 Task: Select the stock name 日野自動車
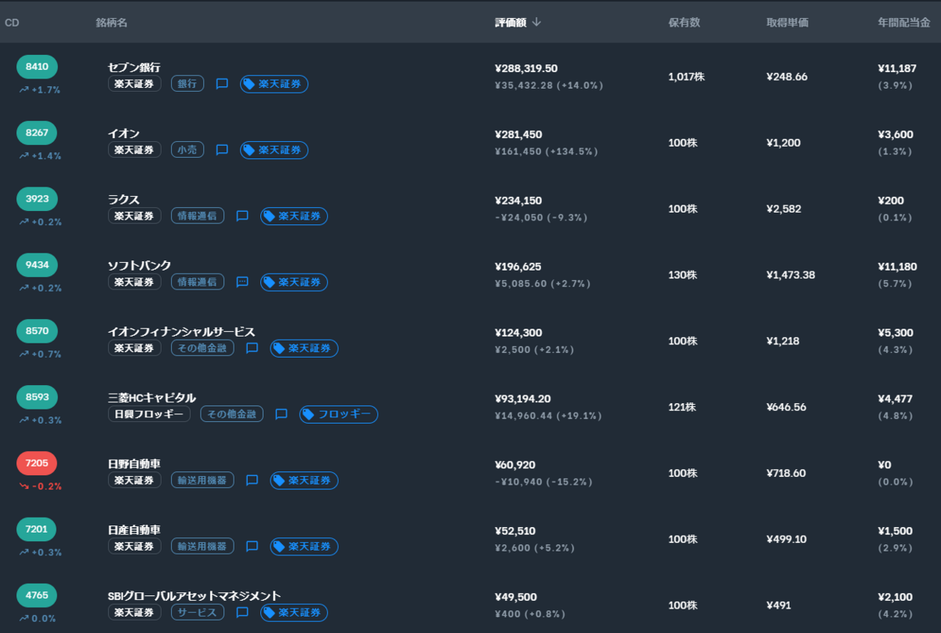coord(134,464)
